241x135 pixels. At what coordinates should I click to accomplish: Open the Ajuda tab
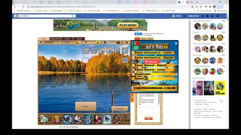pyautogui.click(x=79, y=39)
